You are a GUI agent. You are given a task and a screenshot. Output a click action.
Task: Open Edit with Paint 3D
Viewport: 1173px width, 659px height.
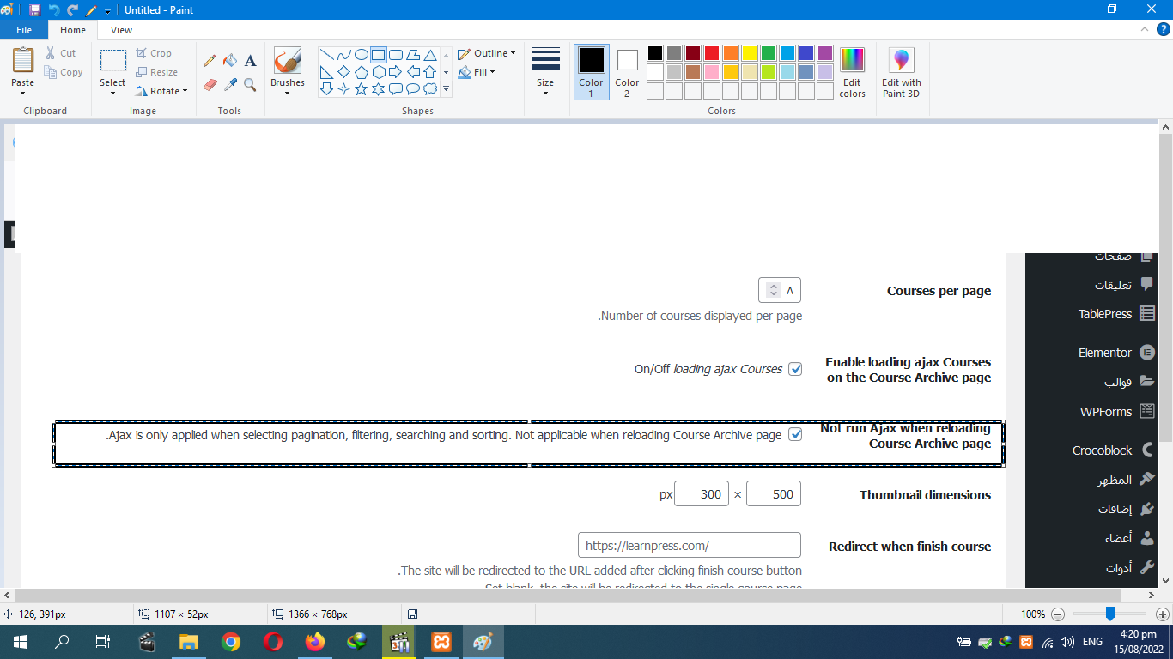(901, 73)
